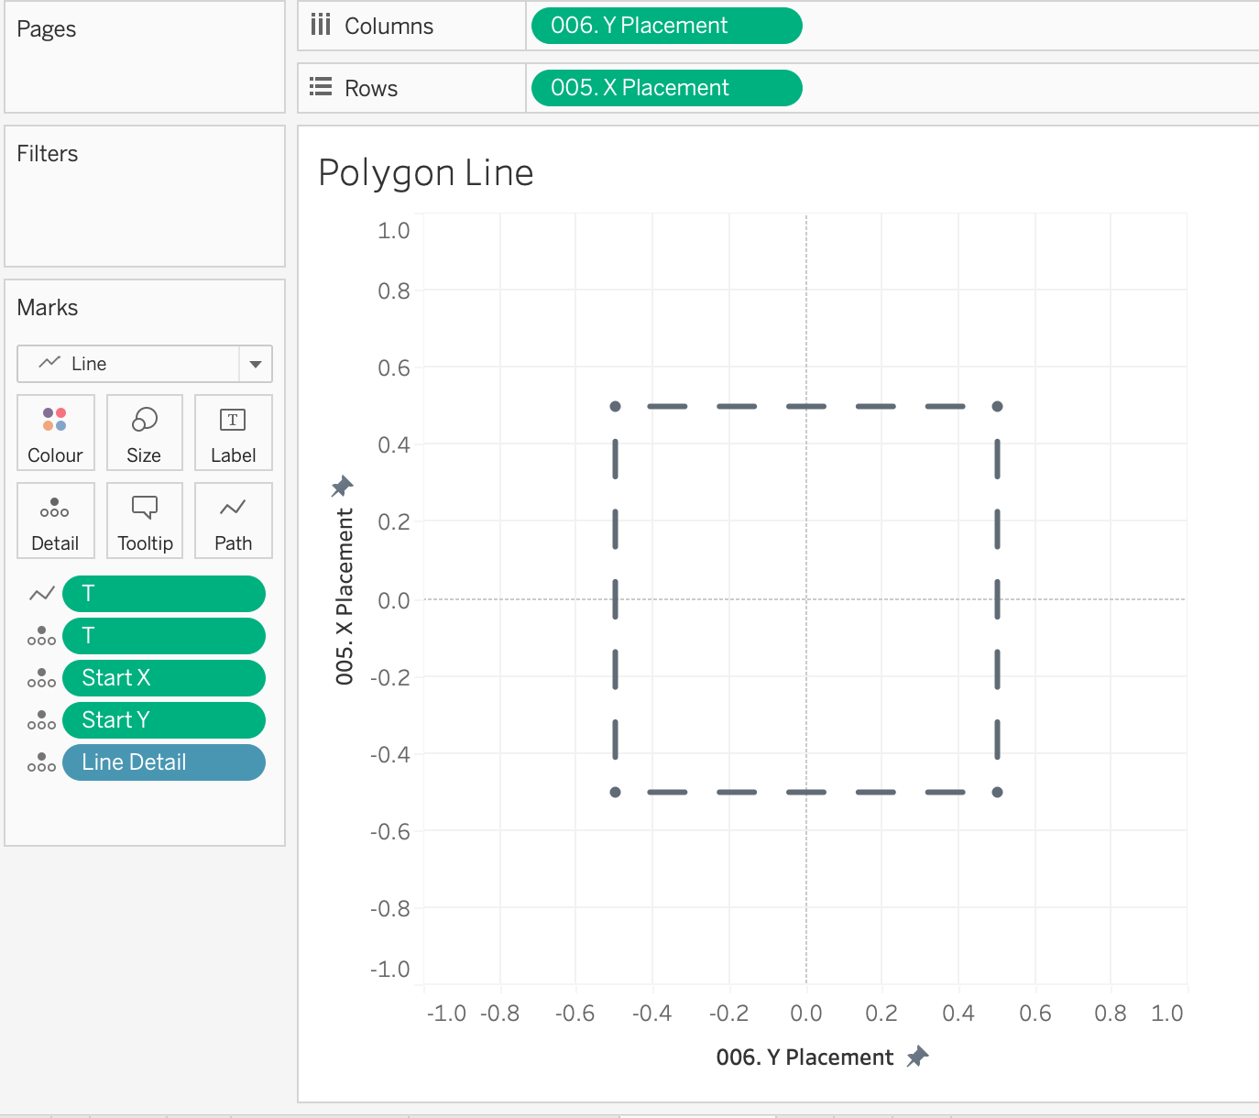Select the blue Line Detail pill
The height and width of the screenshot is (1118, 1259).
point(163,762)
